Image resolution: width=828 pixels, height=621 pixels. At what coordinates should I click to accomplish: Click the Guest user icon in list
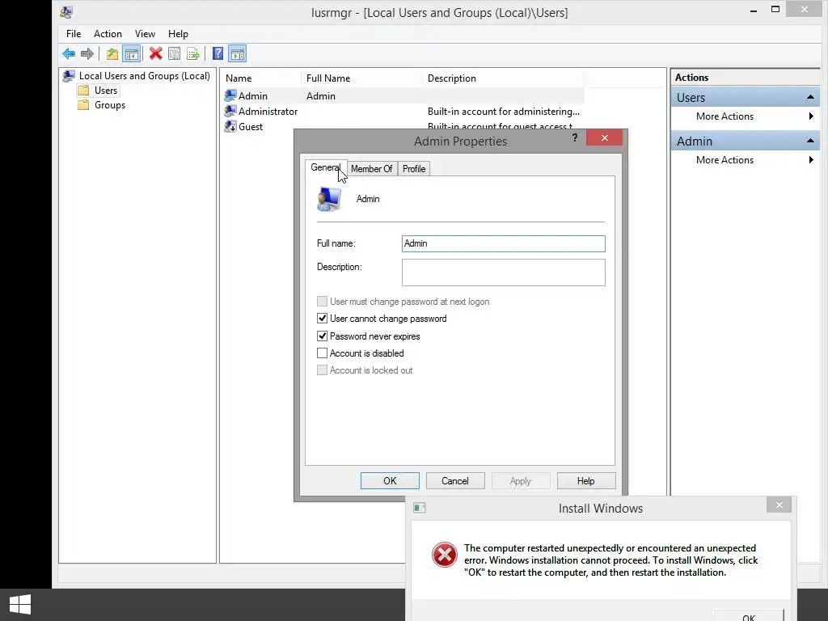[230, 126]
